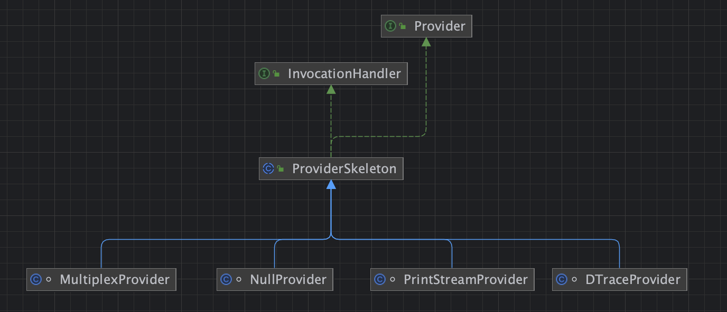Select the MultiplexProvider class name
Viewport: 727px width, 312px height.
[115, 279]
